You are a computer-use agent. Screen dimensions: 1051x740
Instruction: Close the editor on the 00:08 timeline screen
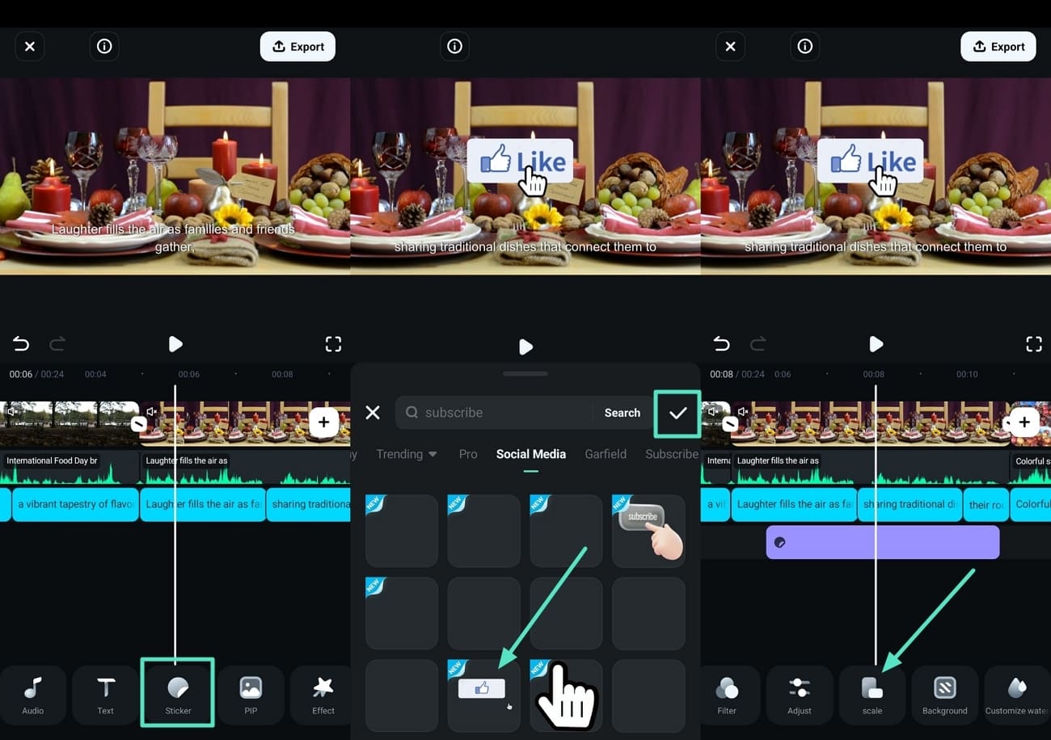(730, 47)
